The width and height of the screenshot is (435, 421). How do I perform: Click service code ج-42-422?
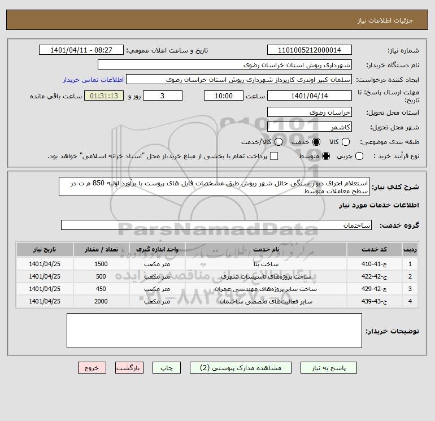[x=374, y=276]
